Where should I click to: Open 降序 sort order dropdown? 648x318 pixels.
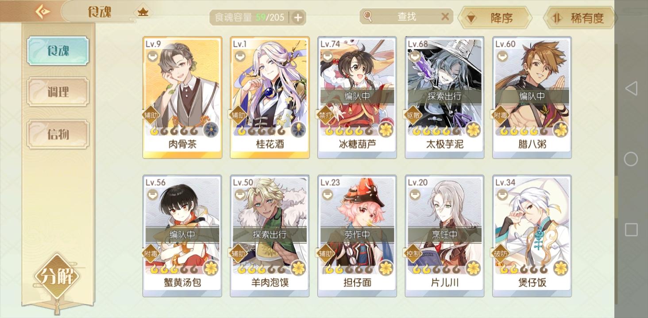[x=495, y=18]
